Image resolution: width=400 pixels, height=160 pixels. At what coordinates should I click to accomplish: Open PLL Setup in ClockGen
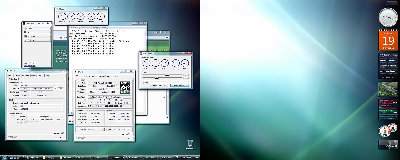[x=37, y=36]
